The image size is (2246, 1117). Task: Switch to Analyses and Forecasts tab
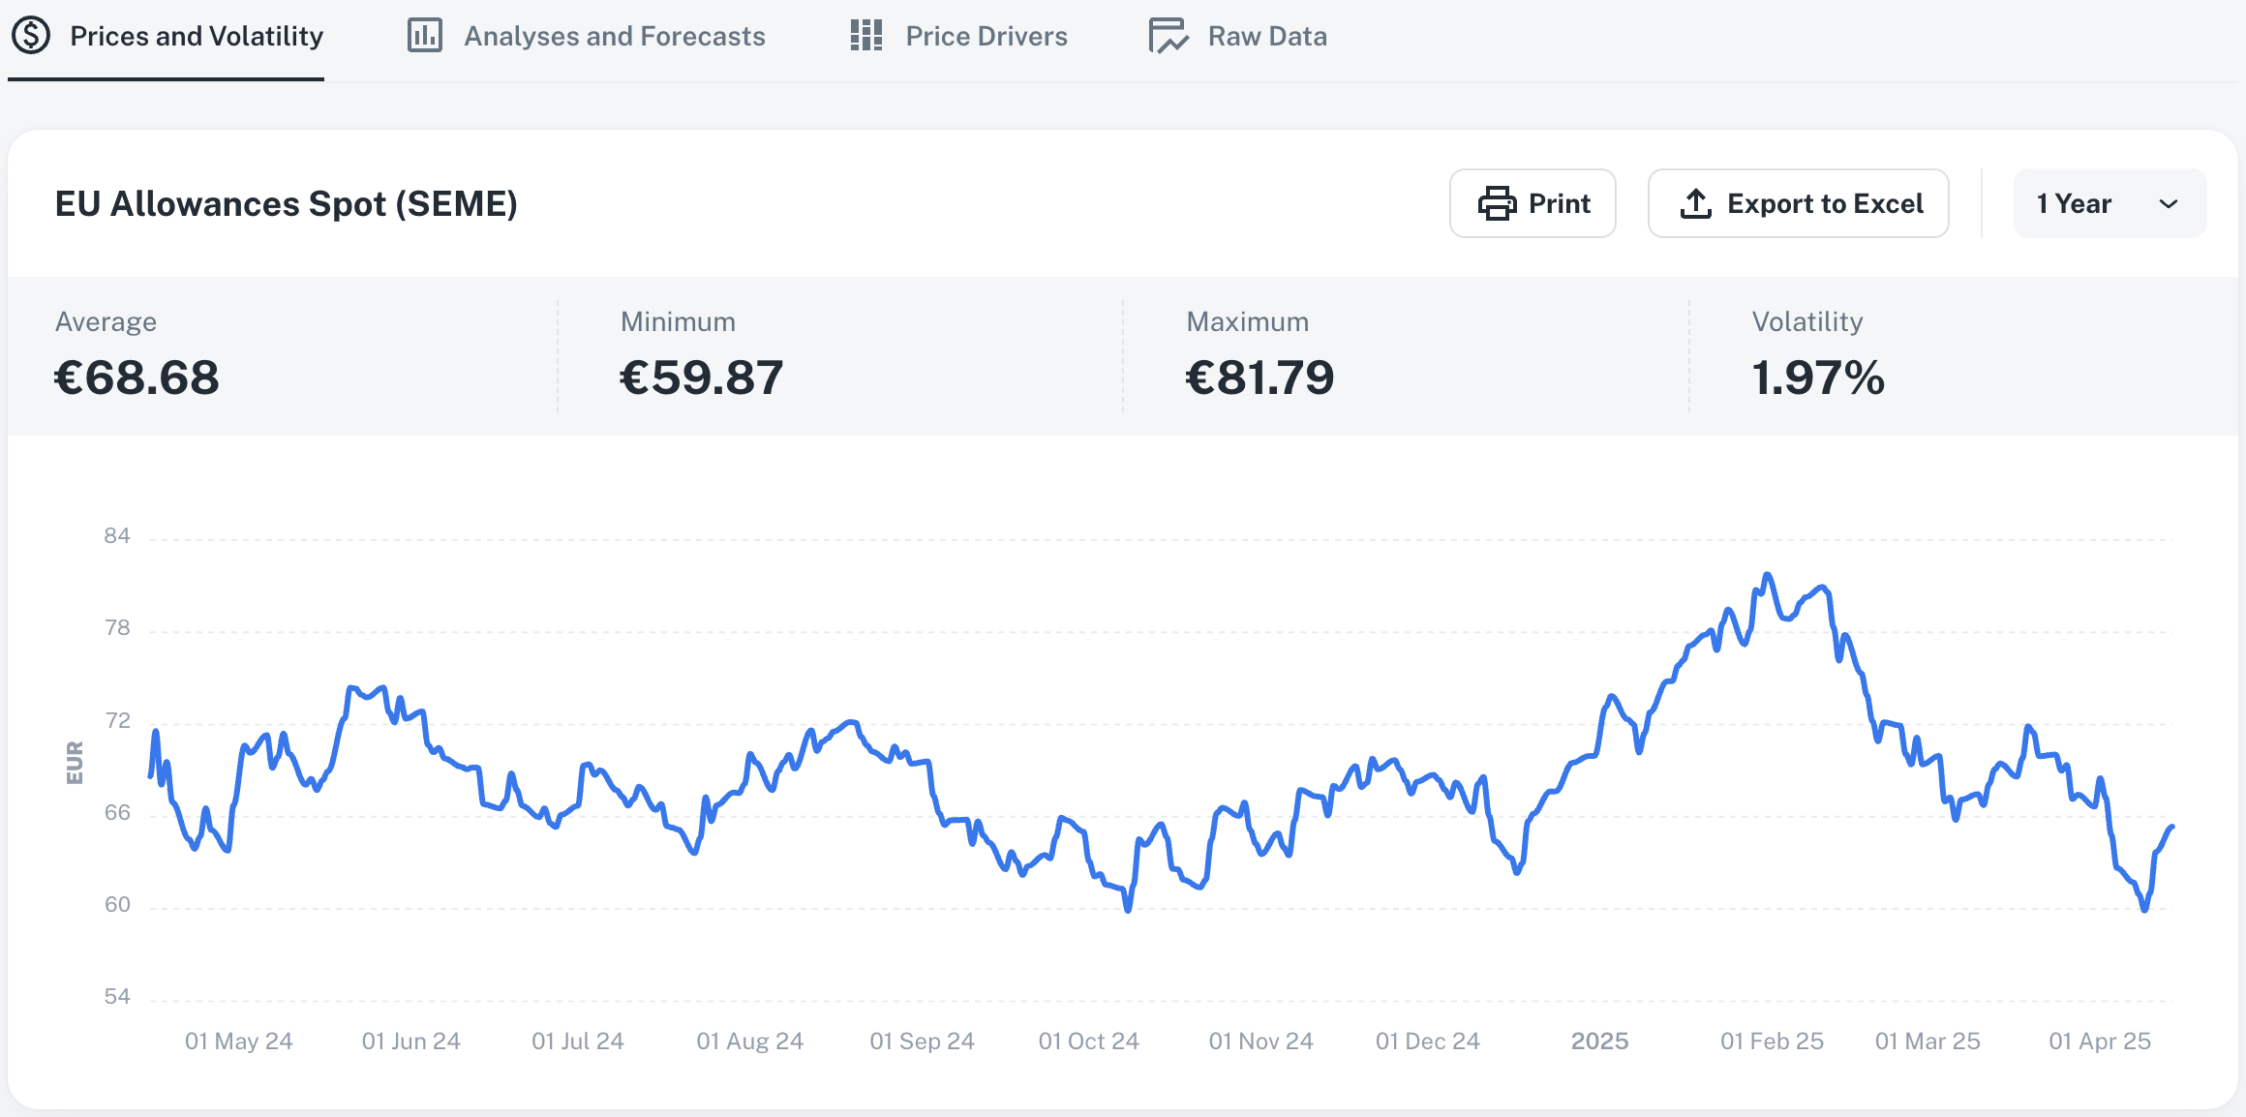tap(586, 37)
